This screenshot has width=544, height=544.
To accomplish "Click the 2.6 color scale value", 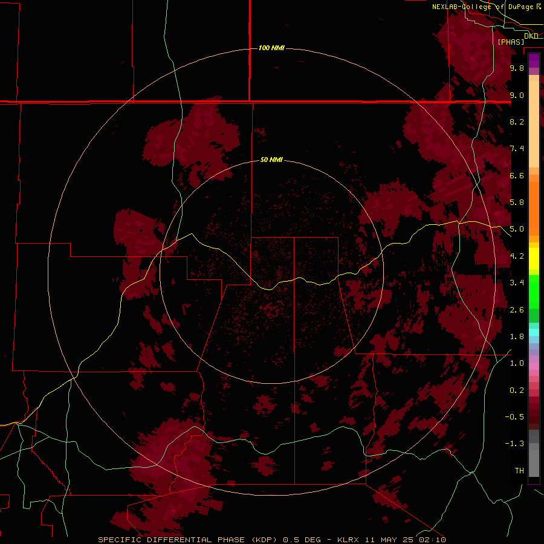I will (517, 310).
